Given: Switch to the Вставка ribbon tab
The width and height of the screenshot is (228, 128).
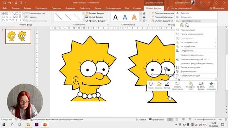Looking at the screenshot, I should tap(27, 8).
